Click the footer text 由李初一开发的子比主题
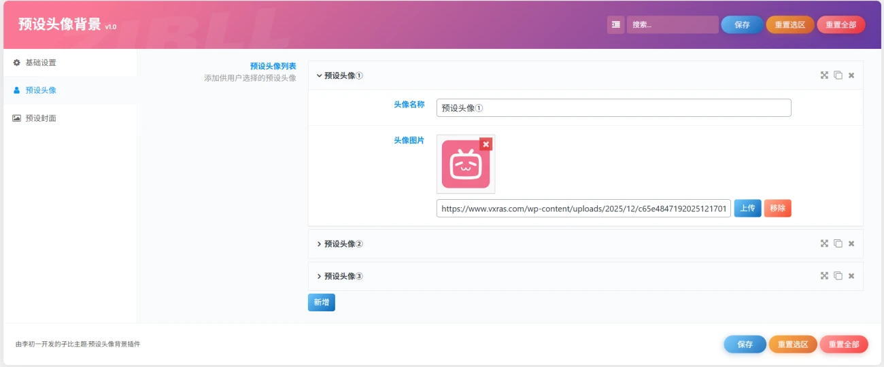This screenshot has height=367, width=884. [51, 345]
